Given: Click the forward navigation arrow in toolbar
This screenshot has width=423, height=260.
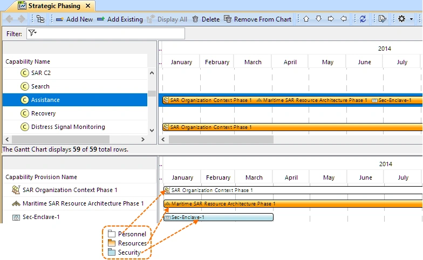Looking at the screenshot, I should click(x=22, y=19).
